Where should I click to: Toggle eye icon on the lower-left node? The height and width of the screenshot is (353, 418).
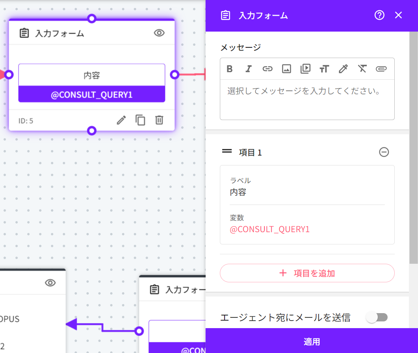click(50, 283)
